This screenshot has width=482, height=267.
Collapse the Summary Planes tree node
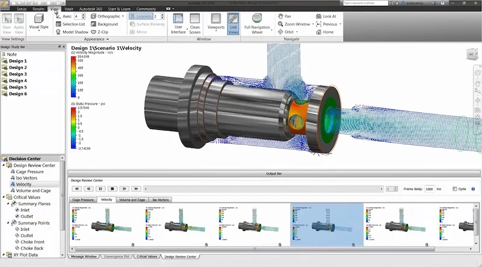pyautogui.click(x=8, y=203)
